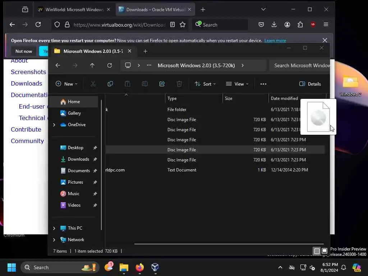
Task: Click the taskbar Search box
Action: [60, 267]
